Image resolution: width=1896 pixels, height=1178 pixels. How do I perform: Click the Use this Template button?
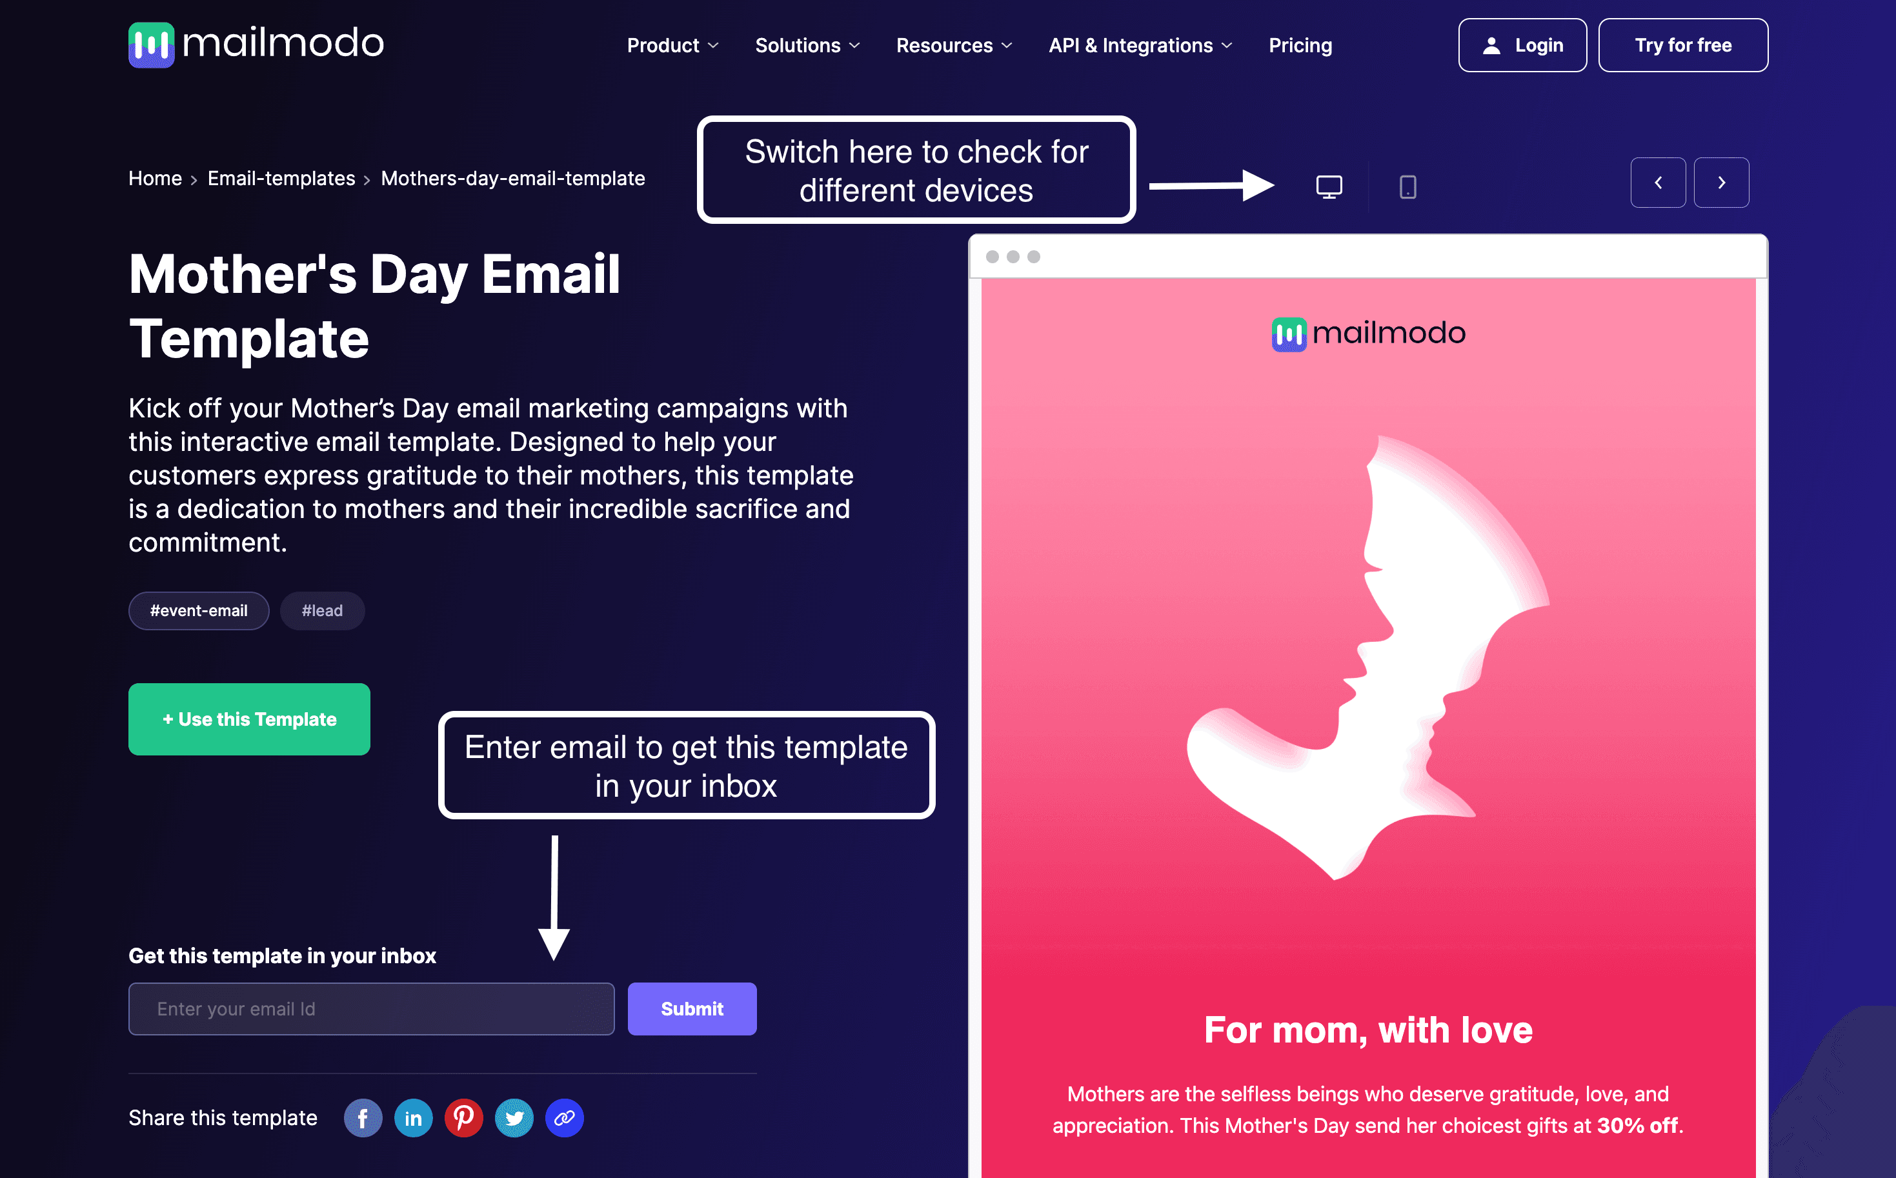coord(248,718)
